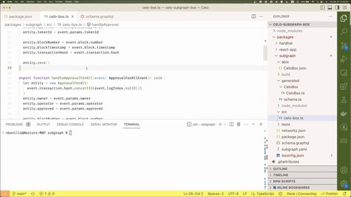Open editor More Actions ellipsis
351x197 pixels.
tap(261, 16)
